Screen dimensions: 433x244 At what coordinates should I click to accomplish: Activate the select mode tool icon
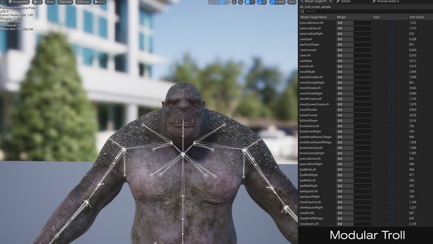[x=211, y=2]
